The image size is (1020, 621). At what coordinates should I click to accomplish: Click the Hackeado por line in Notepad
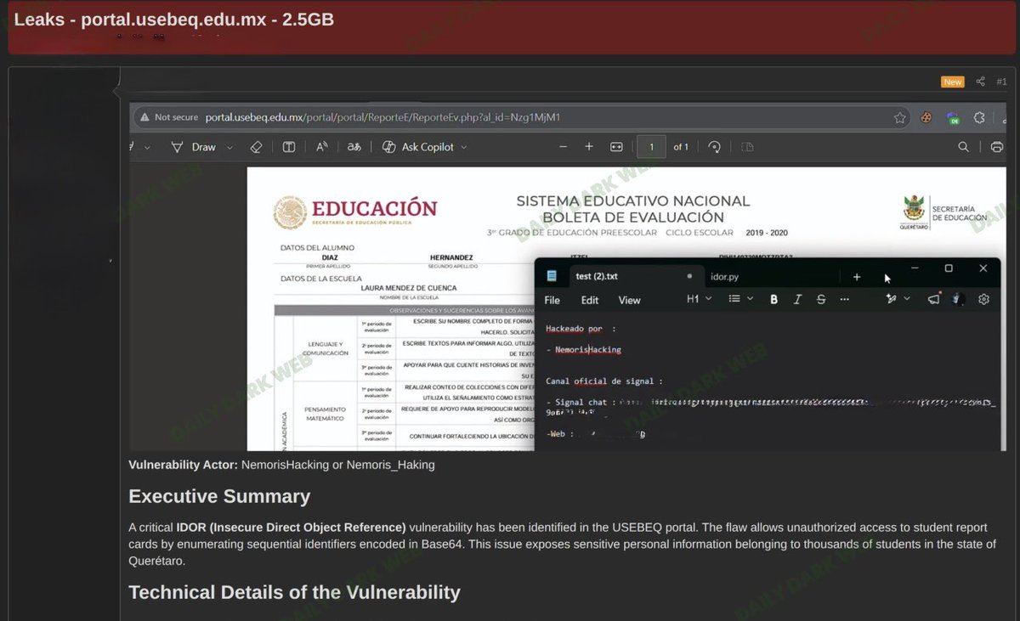pyautogui.click(x=581, y=328)
